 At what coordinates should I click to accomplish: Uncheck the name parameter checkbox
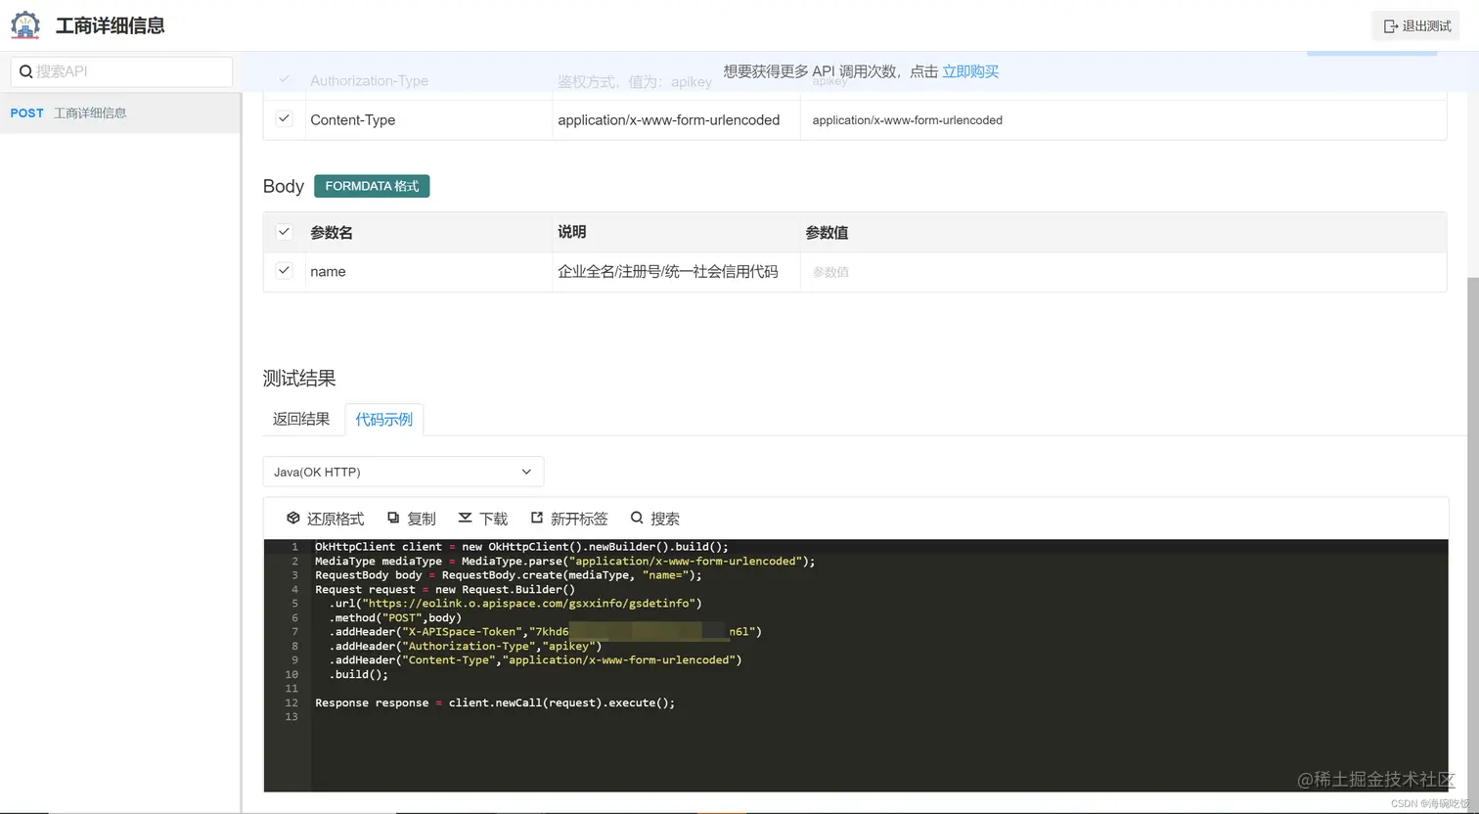[x=284, y=271]
